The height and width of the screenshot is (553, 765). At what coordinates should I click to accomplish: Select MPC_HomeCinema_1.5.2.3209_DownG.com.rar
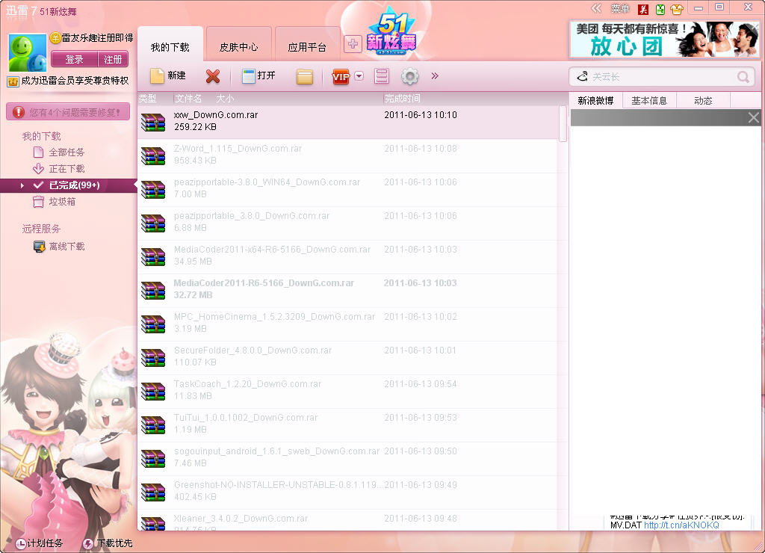348,324
